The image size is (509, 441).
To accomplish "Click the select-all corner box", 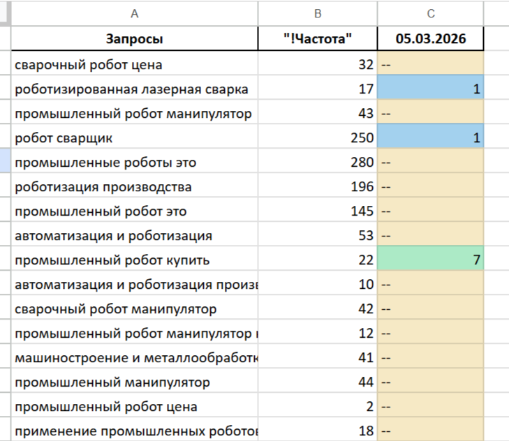I will (5, 13).
